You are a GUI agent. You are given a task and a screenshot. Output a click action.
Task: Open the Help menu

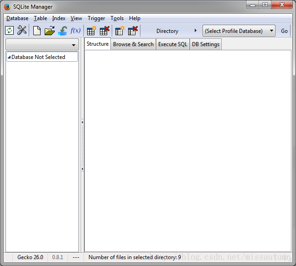pyautogui.click(x=135, y=18)
